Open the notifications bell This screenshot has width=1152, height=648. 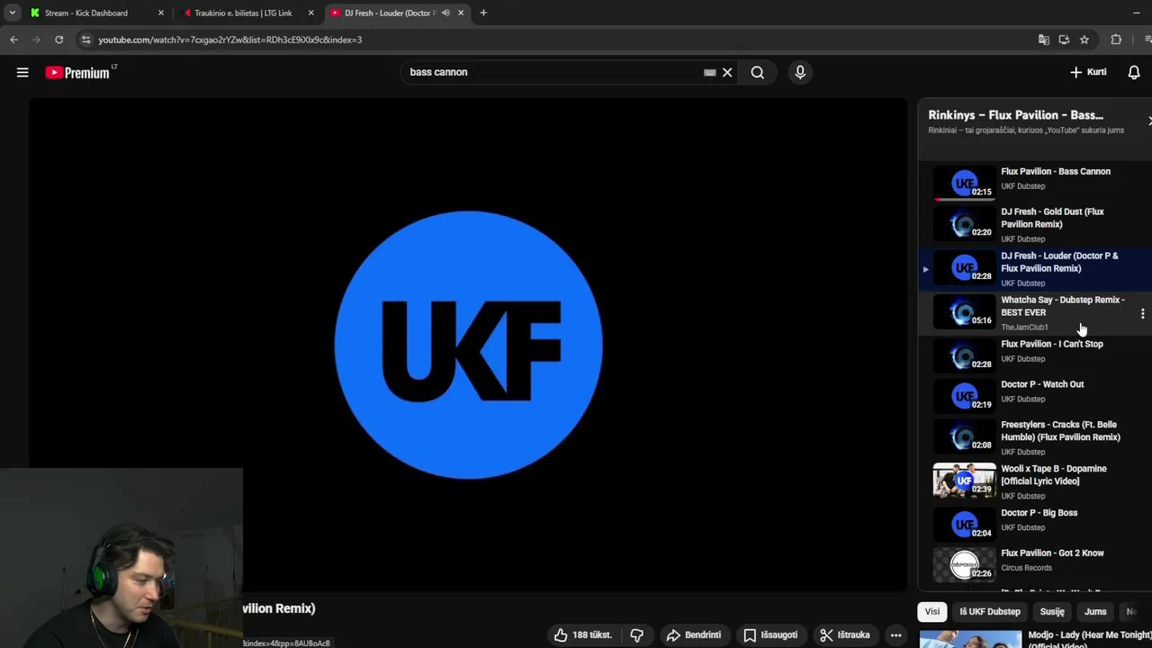1134,72
